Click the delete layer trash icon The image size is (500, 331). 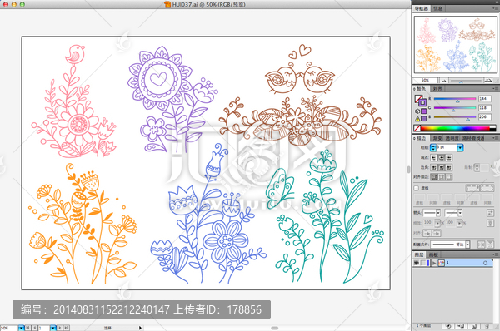(487, 326)
